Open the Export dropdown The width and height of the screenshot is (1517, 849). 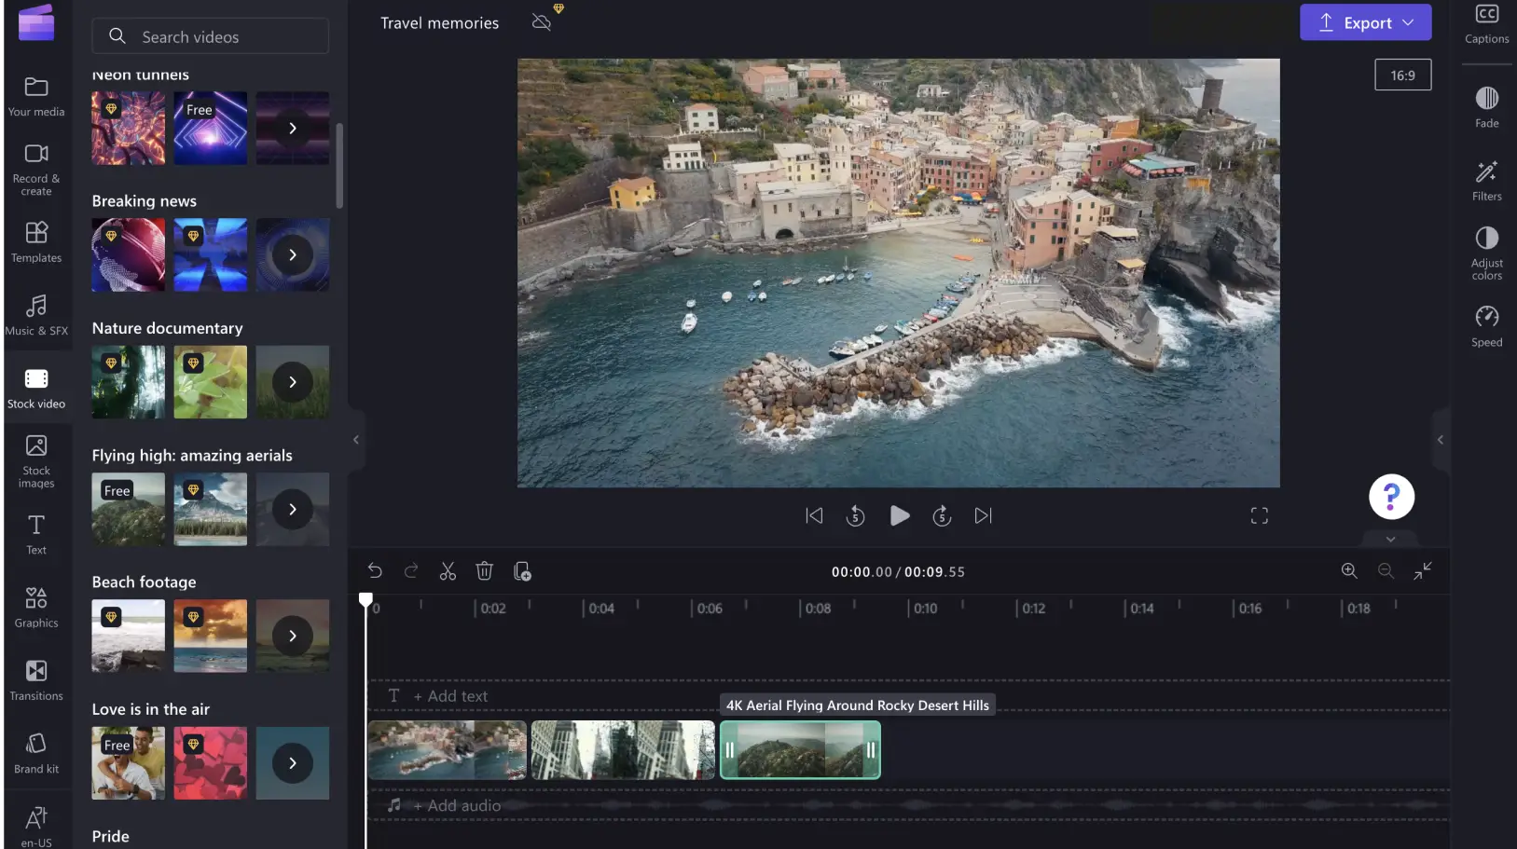(1365, 22)
